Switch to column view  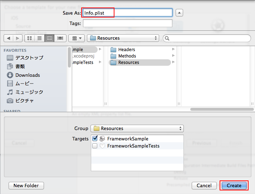point(49,38)
